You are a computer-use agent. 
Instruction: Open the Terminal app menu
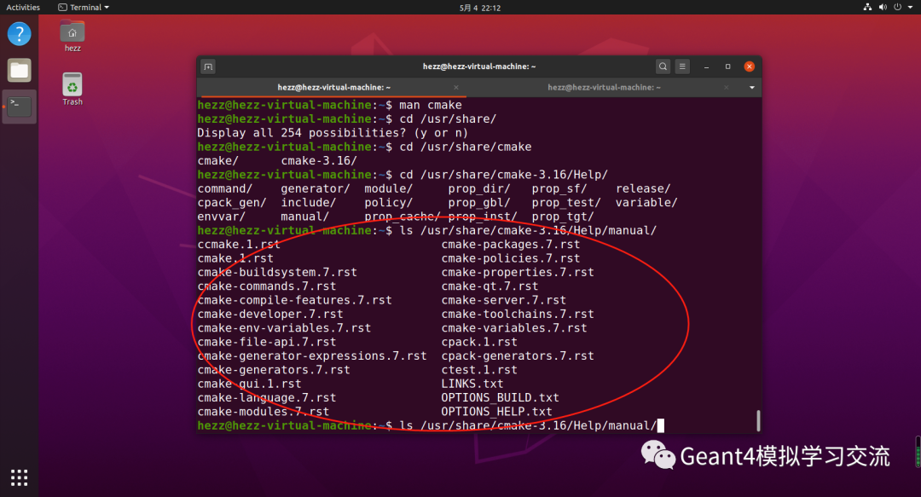pyautogui.click(x=84, y=7)
